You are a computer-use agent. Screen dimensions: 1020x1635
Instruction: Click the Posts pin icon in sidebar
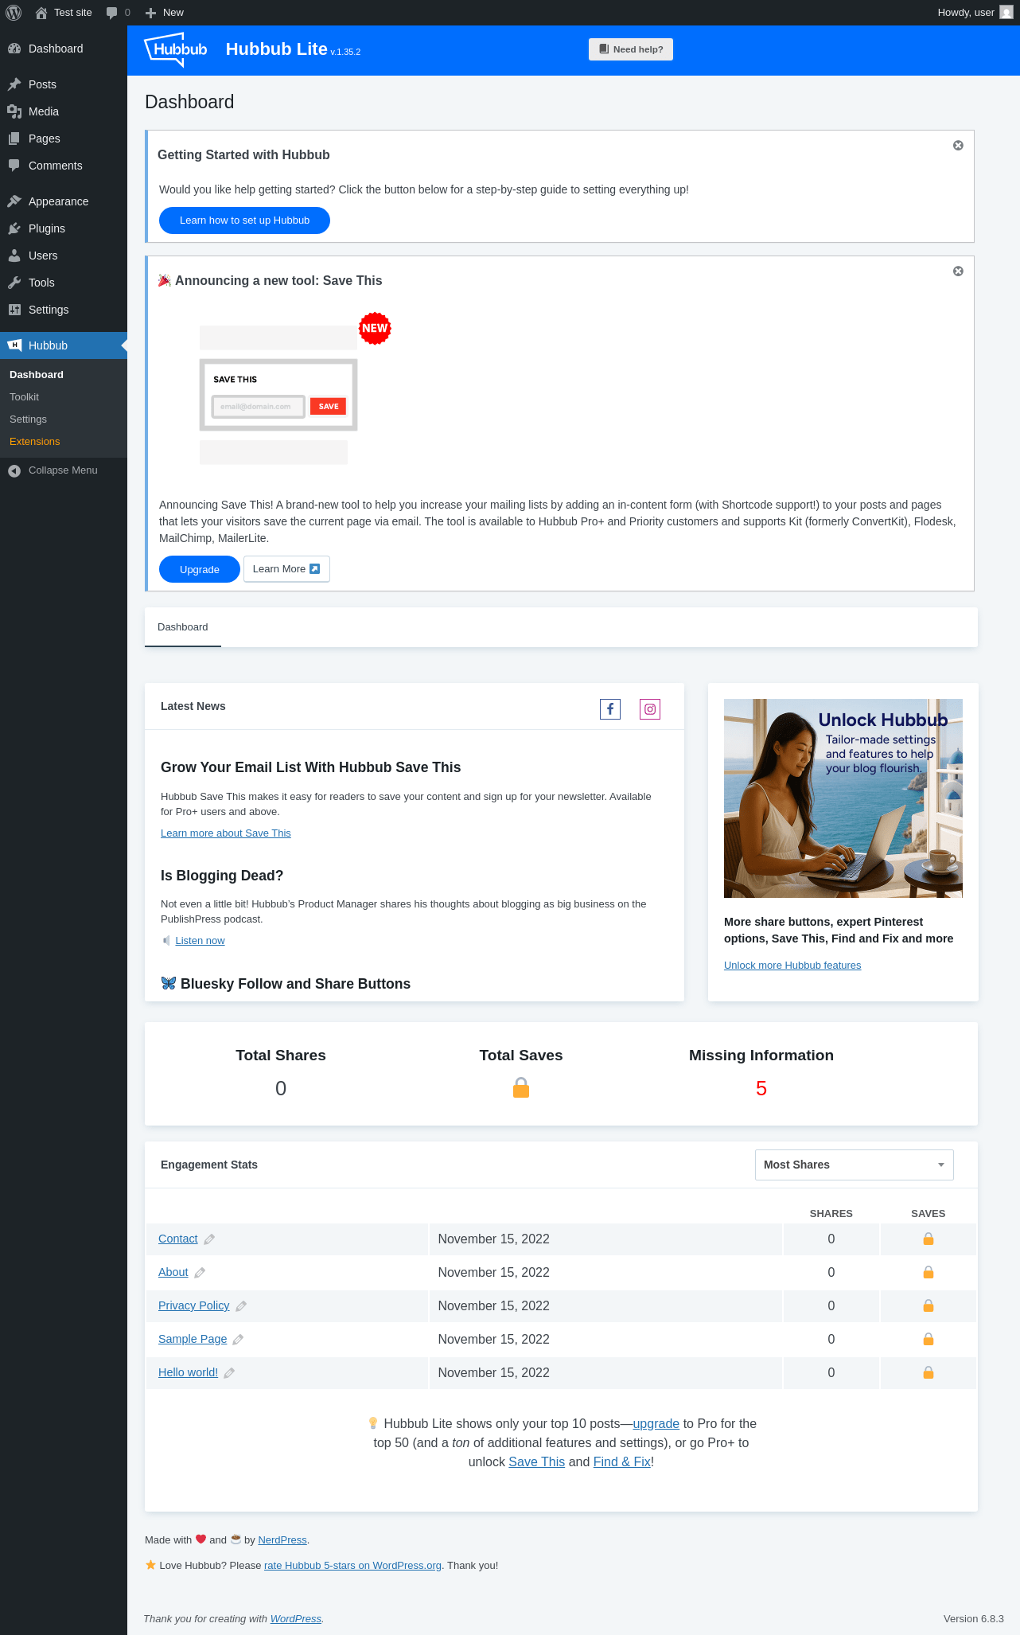click(x=14, y=84)
